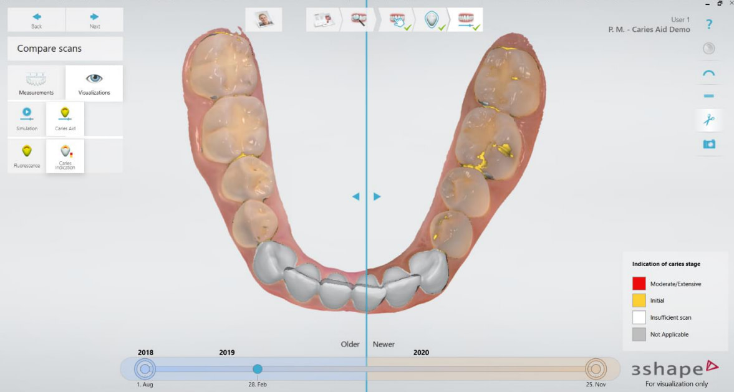
Task: Open the Fluorescence visualization
Action: tap(26, 156)
